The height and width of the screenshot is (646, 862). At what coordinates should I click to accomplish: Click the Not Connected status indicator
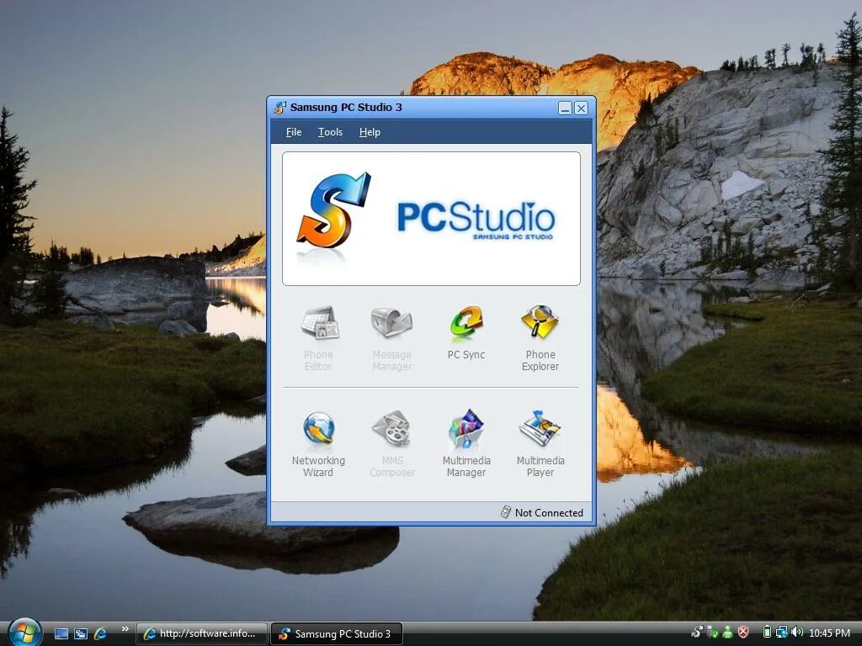coord(542,512)
